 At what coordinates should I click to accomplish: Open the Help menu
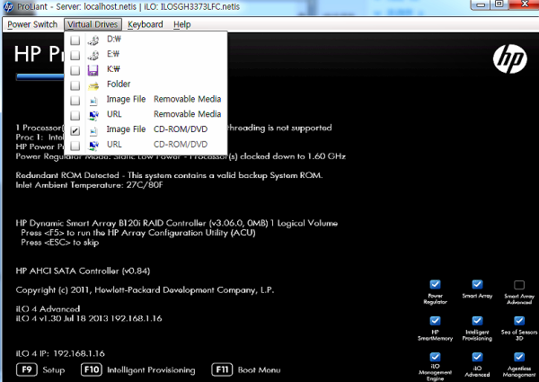click(x=181, y=25)
